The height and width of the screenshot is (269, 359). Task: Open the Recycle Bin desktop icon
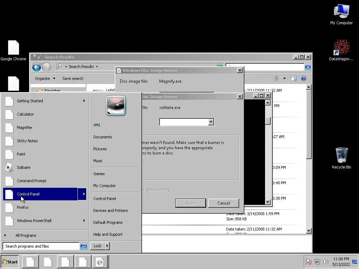tap(341, 158)
